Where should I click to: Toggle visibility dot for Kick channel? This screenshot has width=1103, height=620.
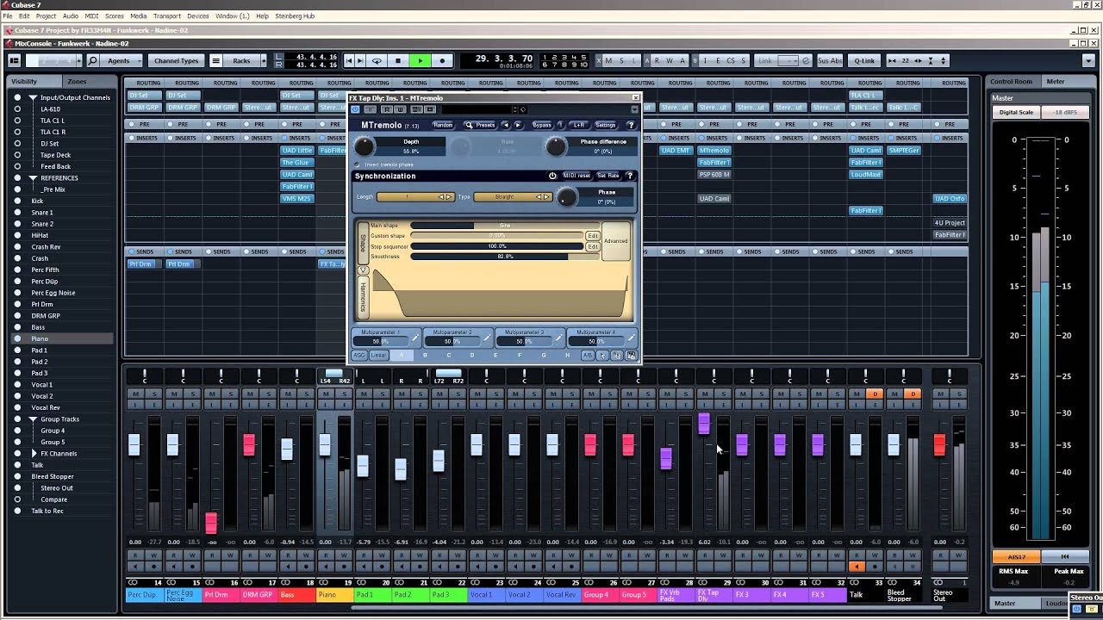(17, 201)
